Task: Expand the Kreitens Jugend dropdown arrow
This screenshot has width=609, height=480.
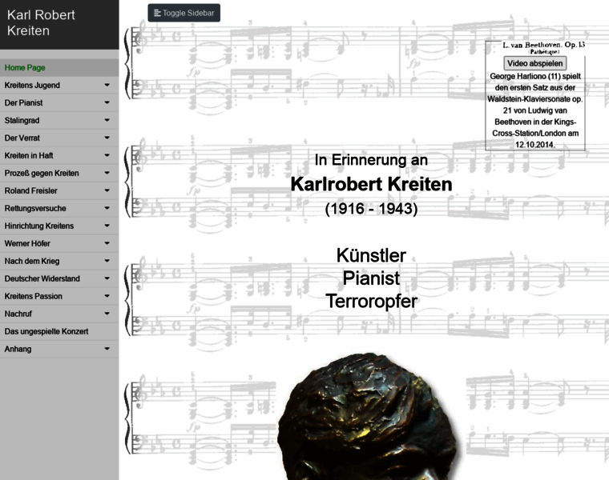Action: pyautogui.click(x=107, y=85)
